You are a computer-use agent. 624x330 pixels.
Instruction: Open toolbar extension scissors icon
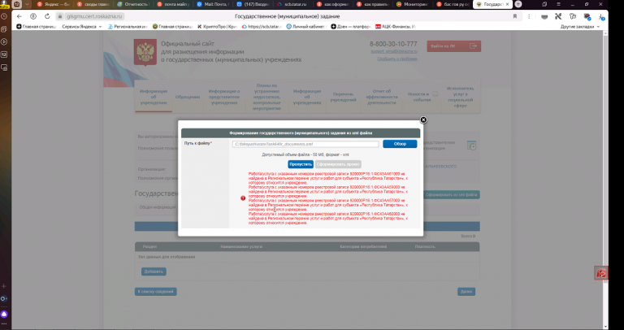click(558, 16)
